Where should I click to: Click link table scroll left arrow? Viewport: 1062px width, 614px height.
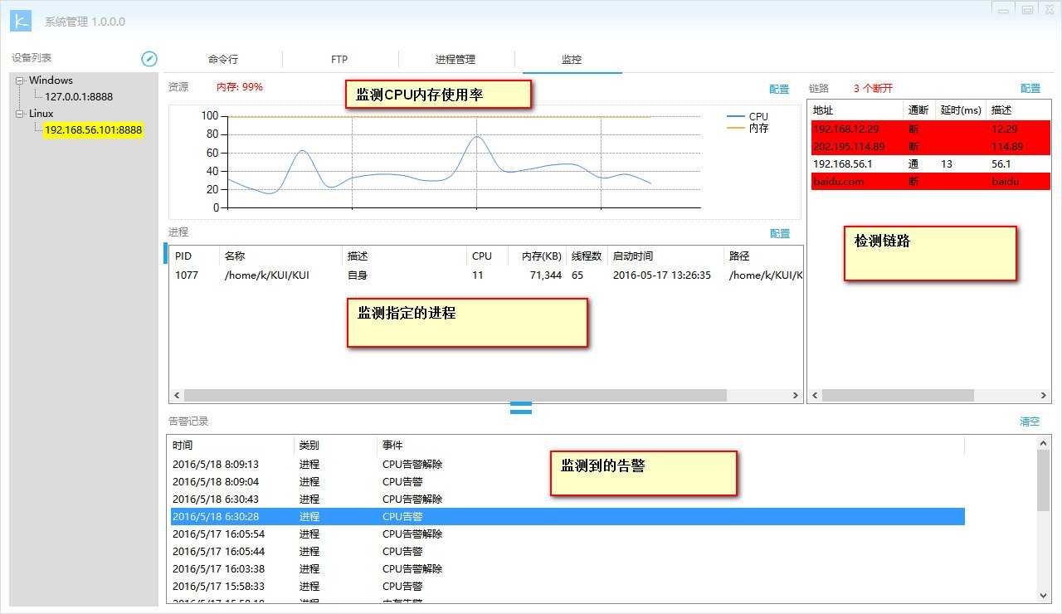click(x=816, y=396)
